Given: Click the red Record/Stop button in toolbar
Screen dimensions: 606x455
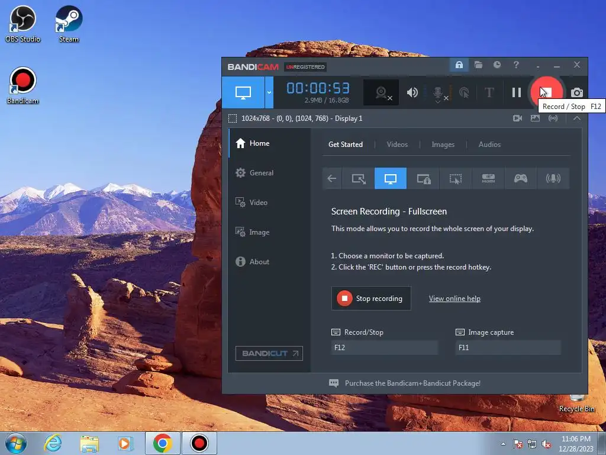Looking at the screenshot, I should pyautogui.click(x=546, y=92).
